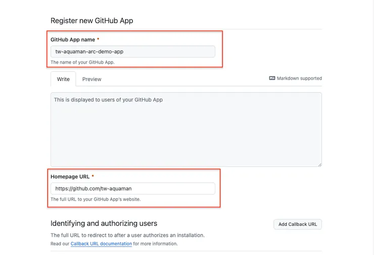Click the 'full URL to your GitHub App's website' hint
This screenshot has height=255, width=374.
point(96,200)
